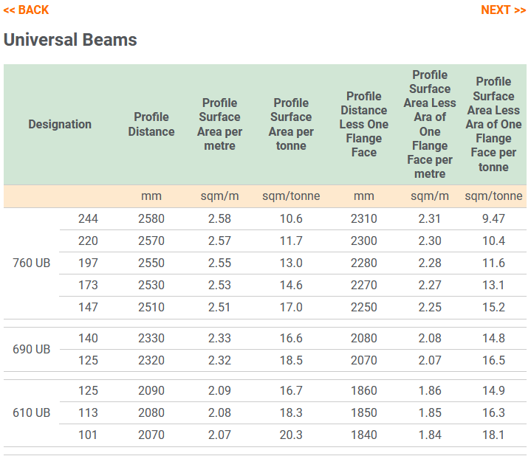The width and height of the screenshot is (531, 456).
Task: Select the 20.3 sqm/tonne value
Action: pyautogui.click(x=291, y=435)
